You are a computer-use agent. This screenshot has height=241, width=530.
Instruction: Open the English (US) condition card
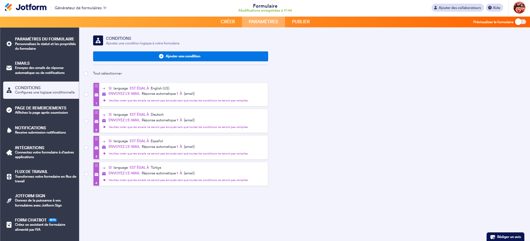click(x=181, y=94)
